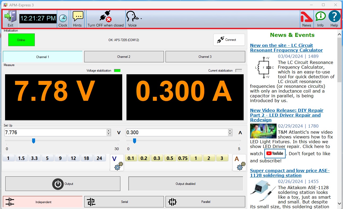Open voltage preset settings gear icon
Screen dimensions: 343x209
tap(117, 163)
